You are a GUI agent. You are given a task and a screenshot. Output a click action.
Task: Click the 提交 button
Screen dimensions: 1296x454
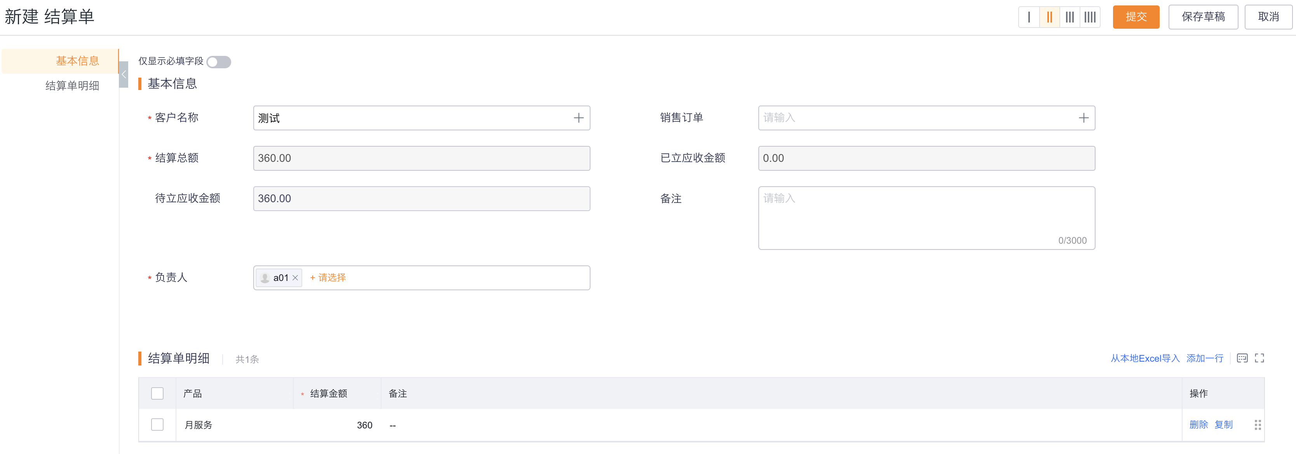[1136, 17]
